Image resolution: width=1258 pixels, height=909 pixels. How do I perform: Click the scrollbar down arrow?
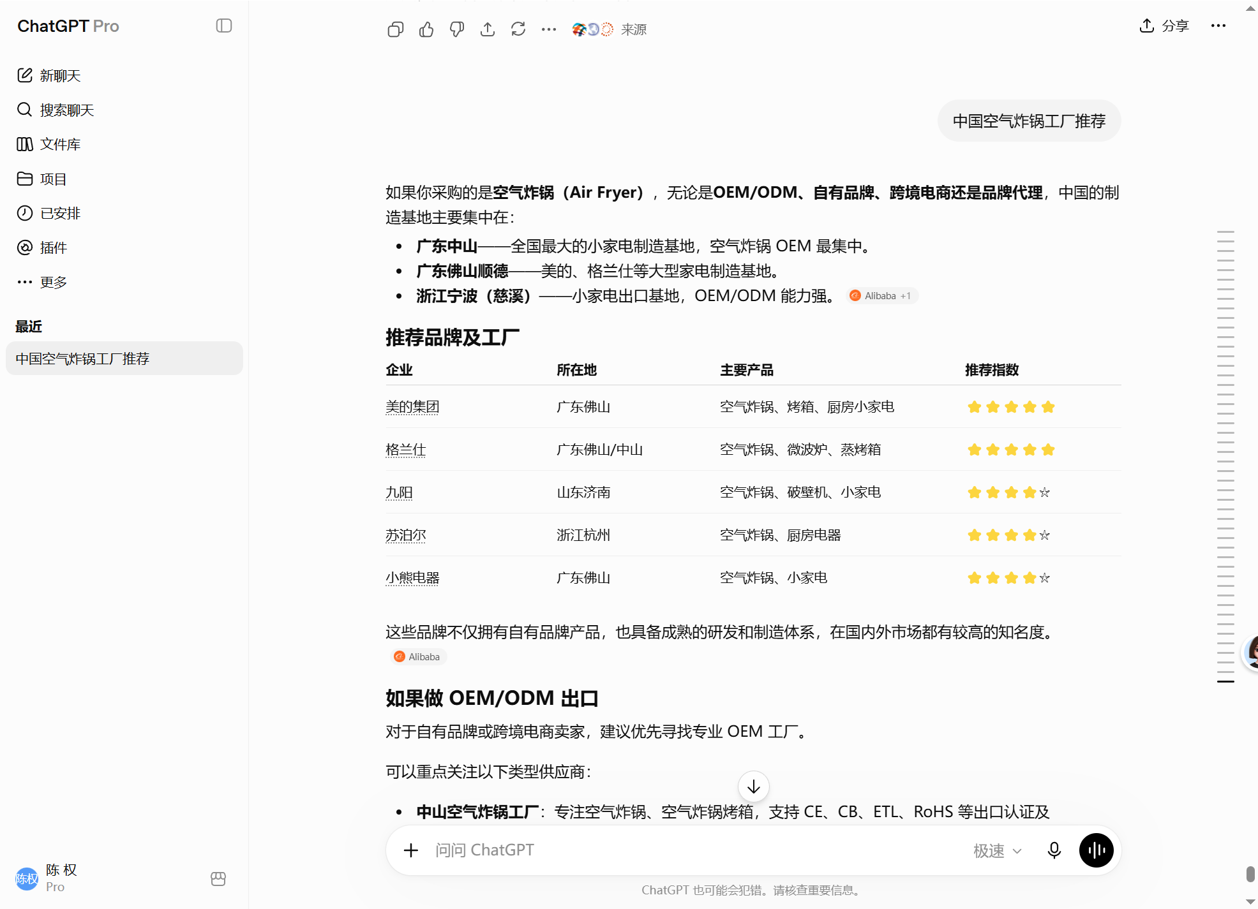[x=1250, y=901]
